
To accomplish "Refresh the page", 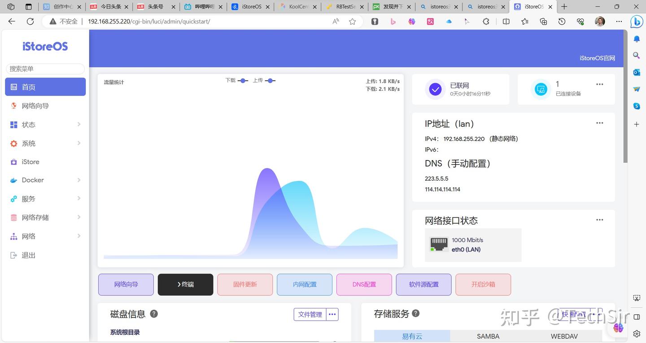I will click(x=30, y=22).
